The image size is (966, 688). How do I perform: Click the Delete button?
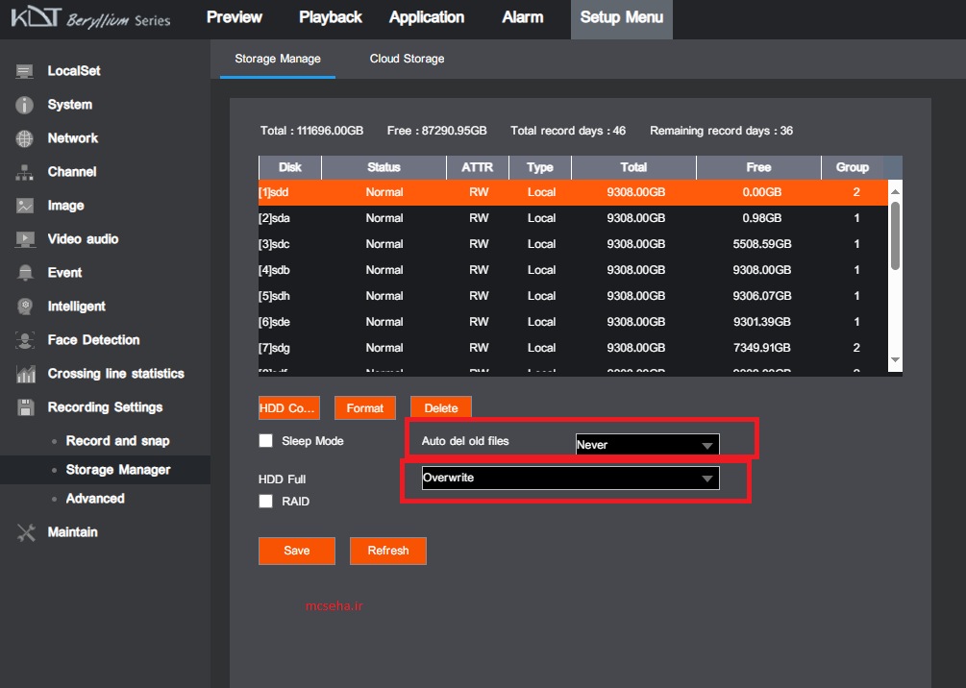point(440,407)
